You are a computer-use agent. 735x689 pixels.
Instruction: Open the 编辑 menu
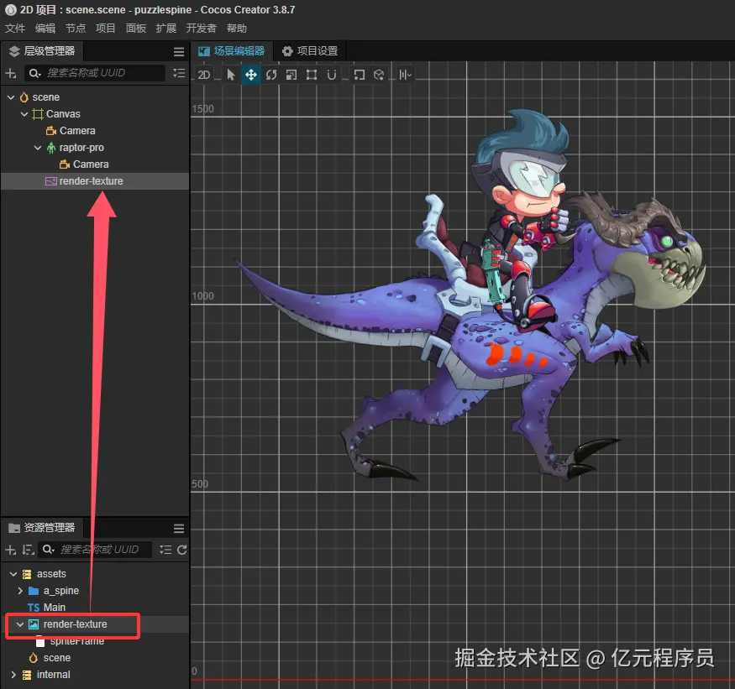(x=45, y=28)
